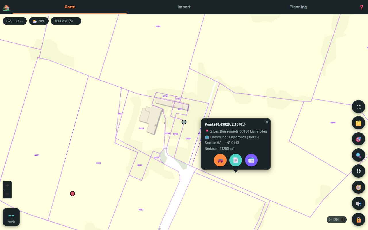Image resolution: width=368 pixels, height=230 pixels.
Task: Start navigation with the orange car button
Action: [220, 160]
